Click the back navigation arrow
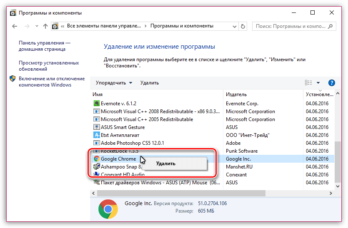Image resolution: width=348 pixels, height=228 pixels. click(15, 26)
